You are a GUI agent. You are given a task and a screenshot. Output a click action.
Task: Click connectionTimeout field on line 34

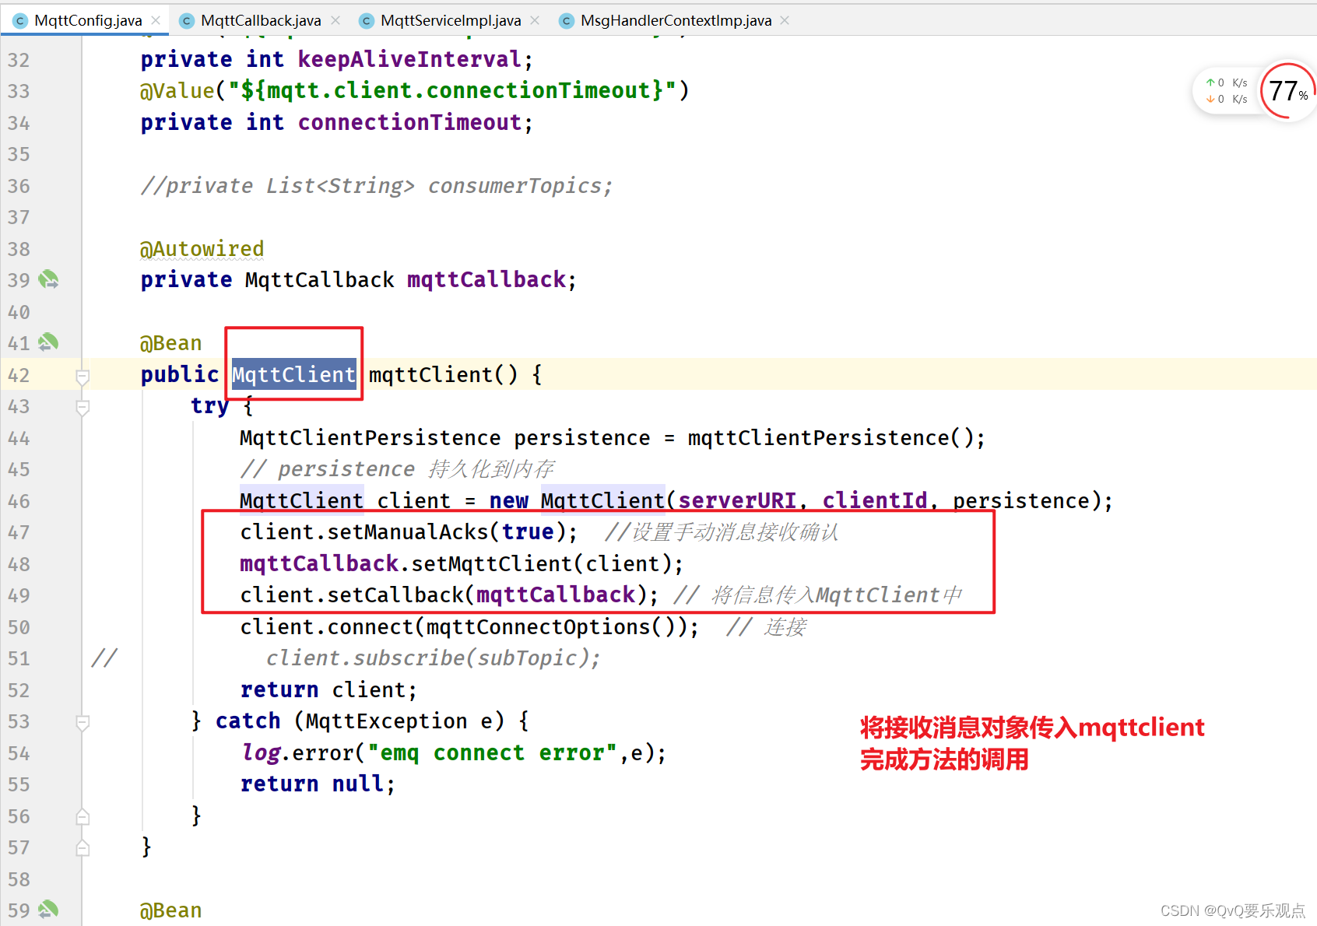point(409,122)
